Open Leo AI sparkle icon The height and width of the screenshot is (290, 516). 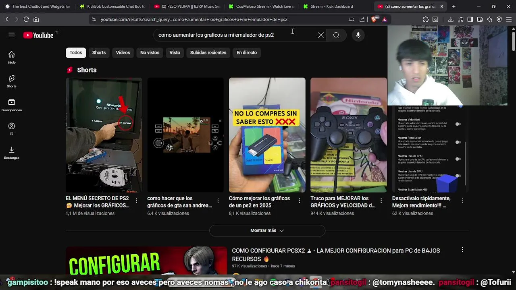[x=489, y=19]
